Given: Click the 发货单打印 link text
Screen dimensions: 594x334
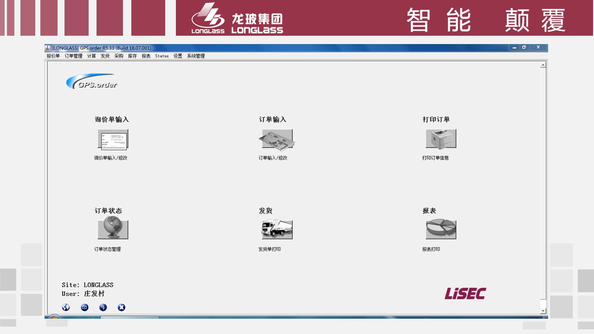Looking at the screenshot, I should [270, 250].
